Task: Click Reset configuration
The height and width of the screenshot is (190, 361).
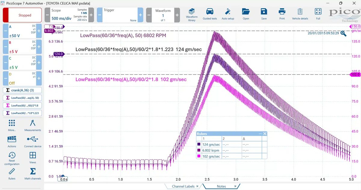Action: tap(12, 159)
